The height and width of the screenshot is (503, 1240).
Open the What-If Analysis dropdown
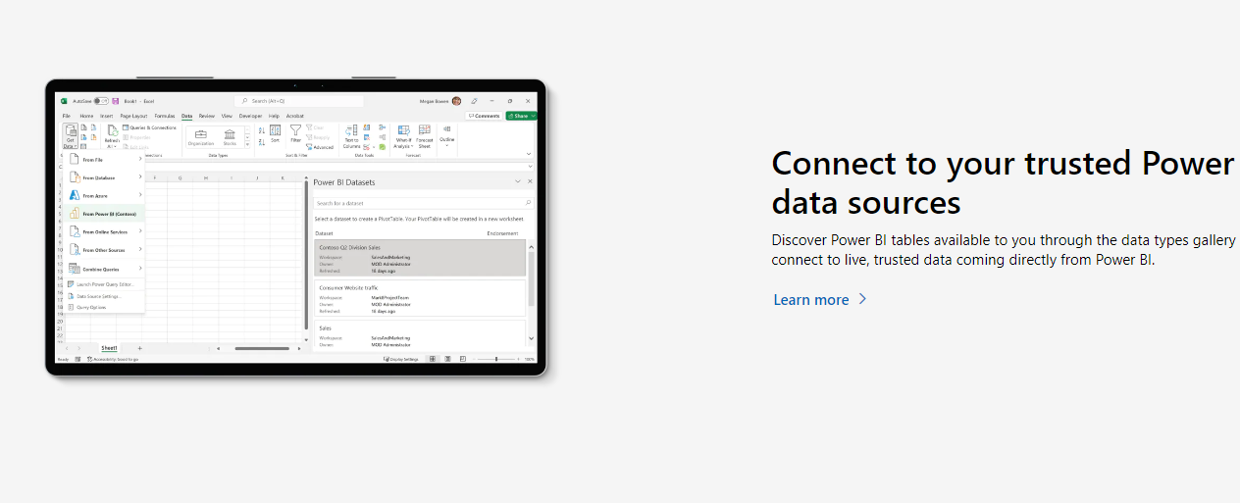point(403,136)
